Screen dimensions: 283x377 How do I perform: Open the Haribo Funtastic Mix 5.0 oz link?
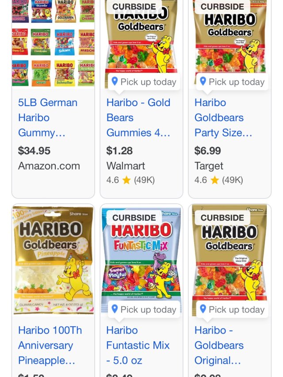point(138,345)
